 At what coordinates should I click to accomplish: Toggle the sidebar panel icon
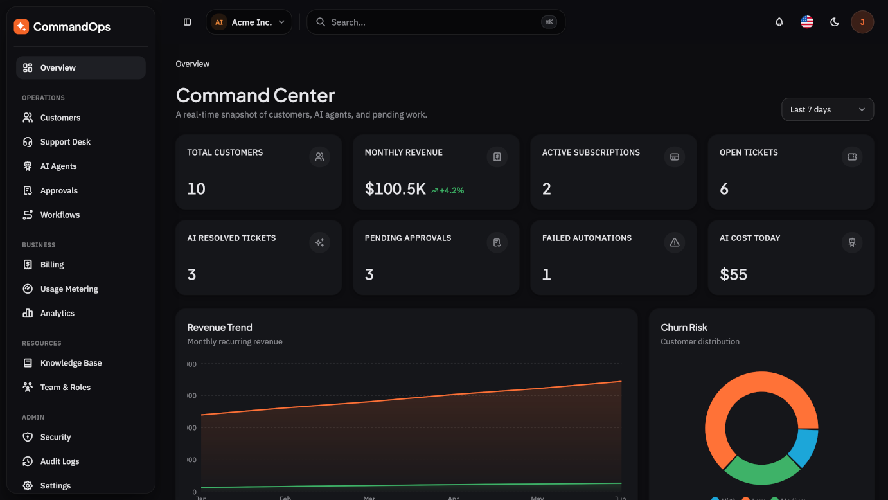[188, 22]
